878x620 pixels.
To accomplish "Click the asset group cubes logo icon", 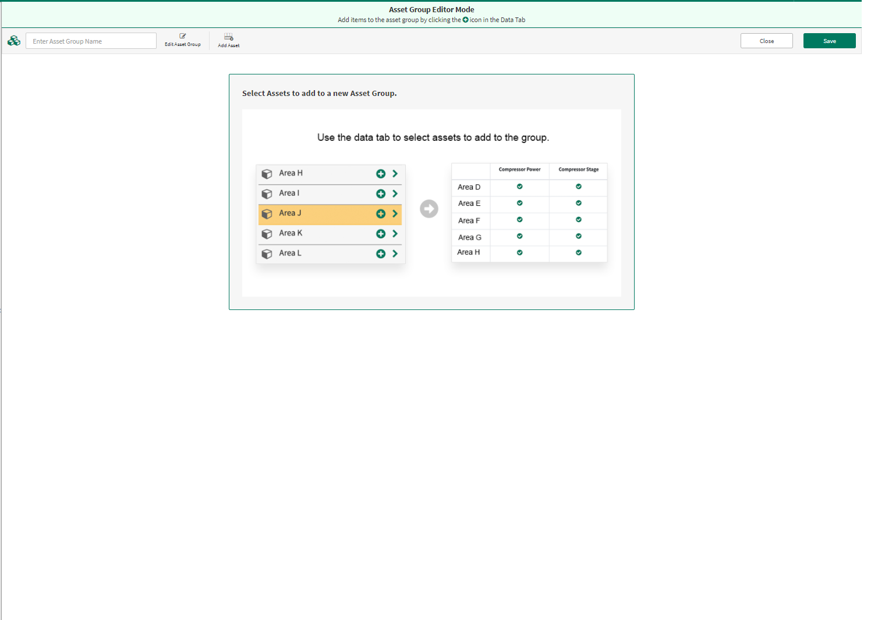I will [14, 41].
